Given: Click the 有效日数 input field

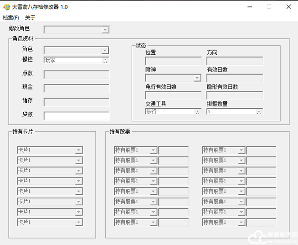Looking at the screenshot, I should coord(234,78).
